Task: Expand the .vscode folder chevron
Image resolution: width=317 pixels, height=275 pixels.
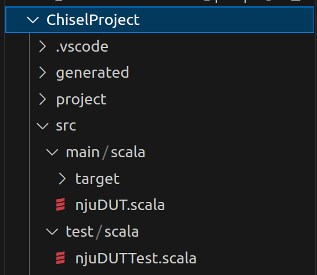Action: click(x=42, y=46)
